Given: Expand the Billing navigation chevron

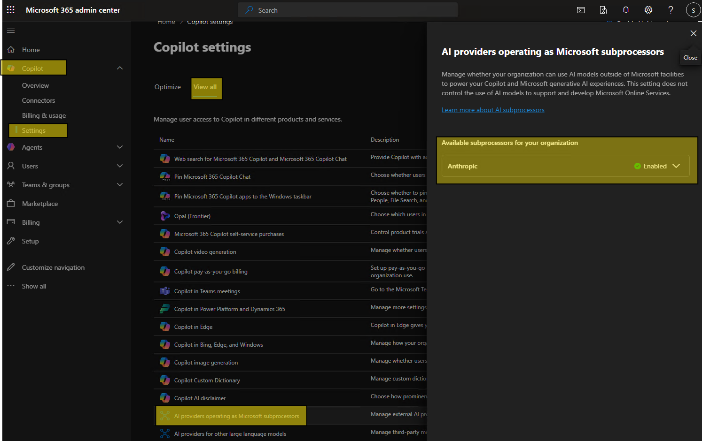Looking at the screenshot, I should (120, 222).
